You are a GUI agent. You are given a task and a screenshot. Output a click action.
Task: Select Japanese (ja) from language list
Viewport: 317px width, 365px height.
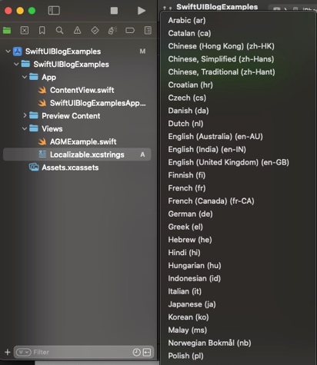[192, 304]
